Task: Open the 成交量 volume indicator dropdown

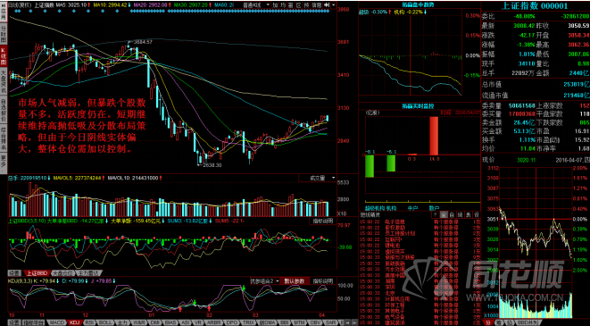Action: (x=317, y=178)
